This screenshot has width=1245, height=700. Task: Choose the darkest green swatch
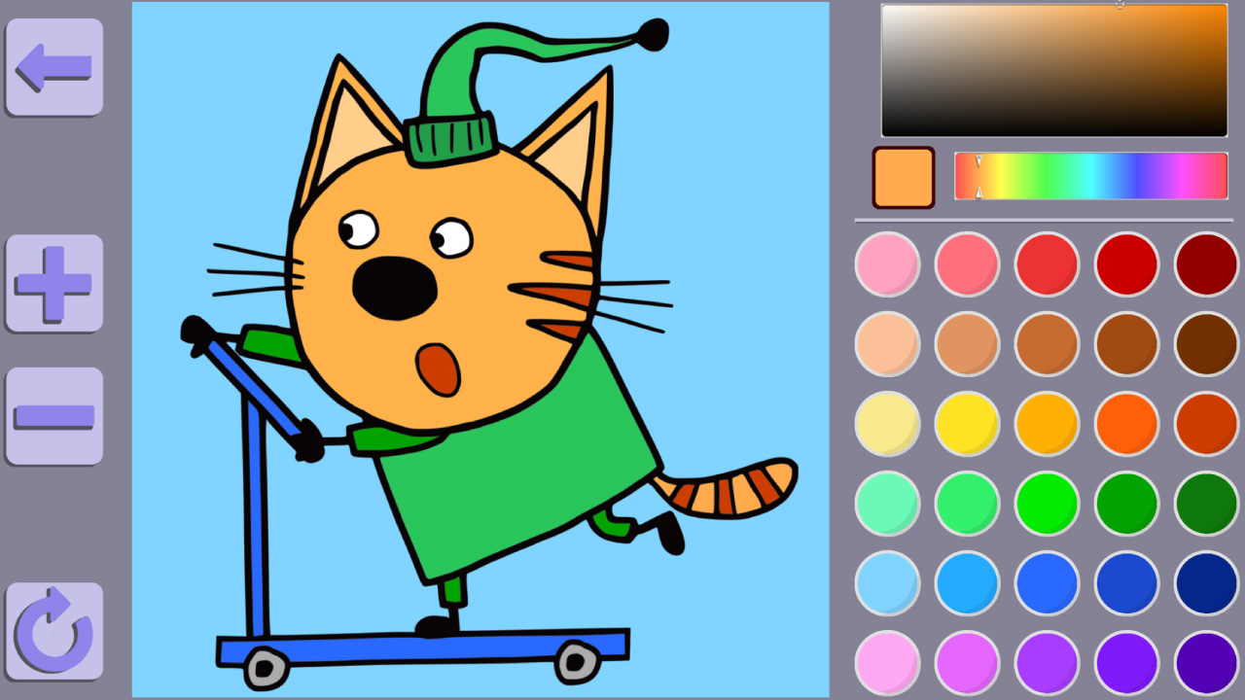1206,503
